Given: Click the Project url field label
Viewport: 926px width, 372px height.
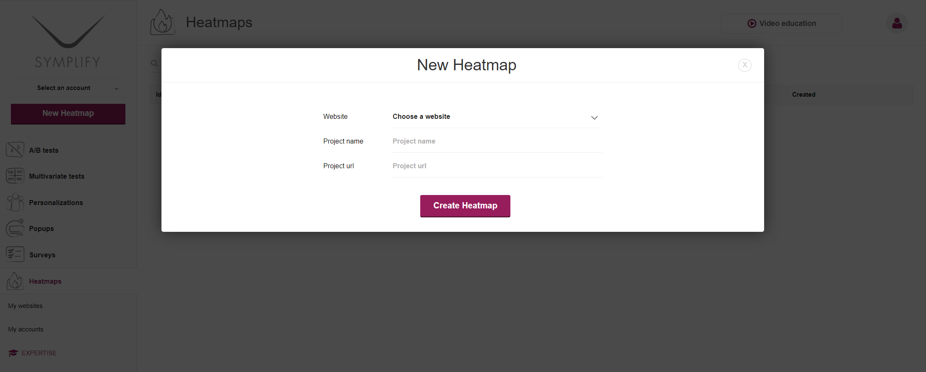Looking at the screenshot, I should coord(338,166).
